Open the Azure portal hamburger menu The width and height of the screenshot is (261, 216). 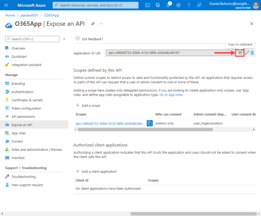(x=6, y=5)
